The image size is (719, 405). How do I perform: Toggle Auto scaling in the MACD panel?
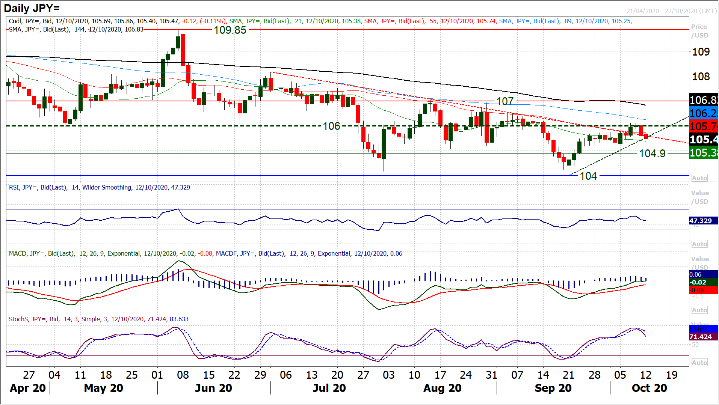click(699, 310)
